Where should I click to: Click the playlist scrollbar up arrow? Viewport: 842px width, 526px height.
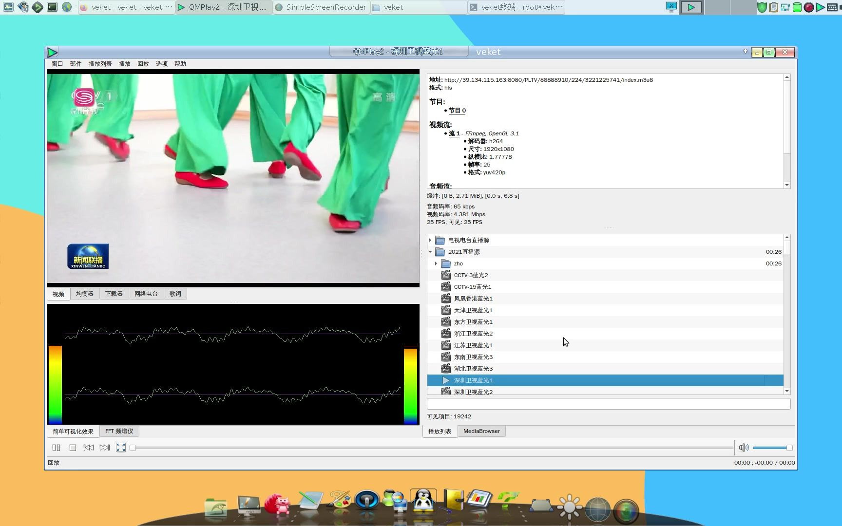(787, 237)
